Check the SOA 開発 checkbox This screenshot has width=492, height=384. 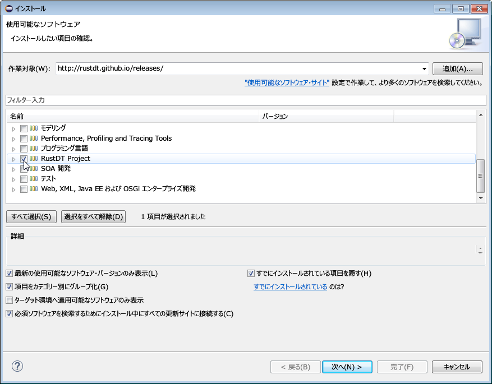pos(24,169)
